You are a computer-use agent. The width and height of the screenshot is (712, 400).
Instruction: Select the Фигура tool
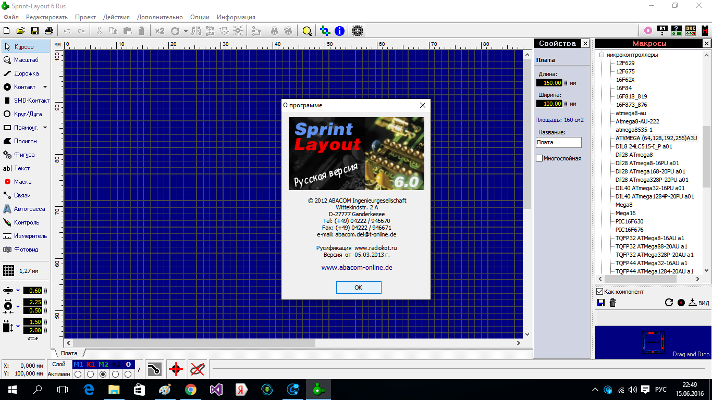click(x=25, y=155)
